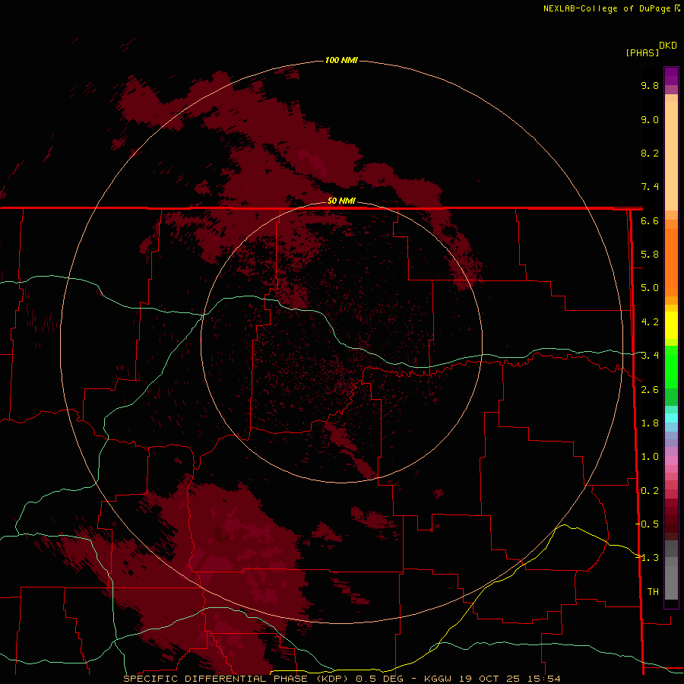The width and height of the screenshot is (684, 684).
Task: Click the bright green segment of color bar
Action: (x=671, y=366)
